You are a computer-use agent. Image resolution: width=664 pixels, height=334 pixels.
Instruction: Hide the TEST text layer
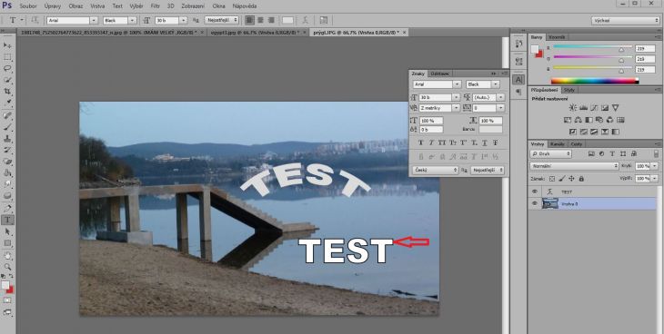click(535, 192)
